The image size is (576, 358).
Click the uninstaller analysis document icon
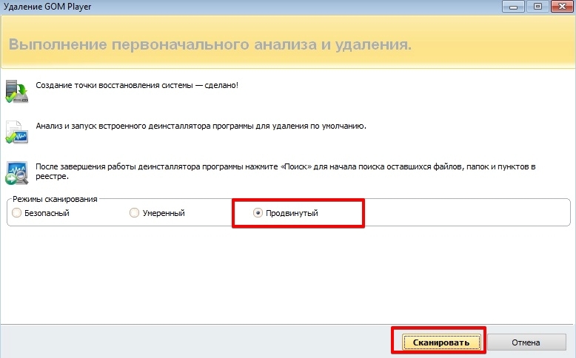(x=17, y=132)
